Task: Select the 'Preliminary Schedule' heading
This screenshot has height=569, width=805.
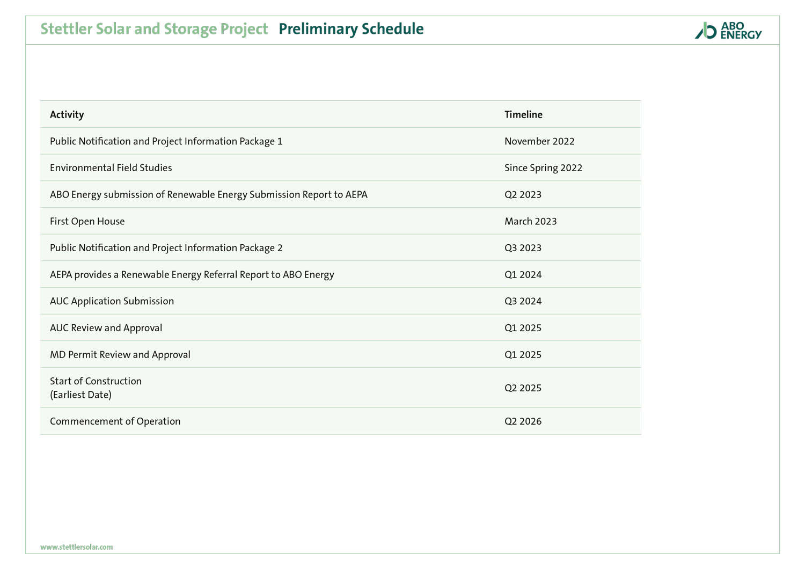Action: click(x=351, y=29)
